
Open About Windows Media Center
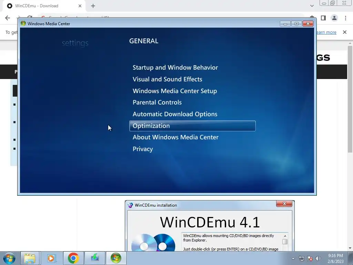click(x=175, y=137)
